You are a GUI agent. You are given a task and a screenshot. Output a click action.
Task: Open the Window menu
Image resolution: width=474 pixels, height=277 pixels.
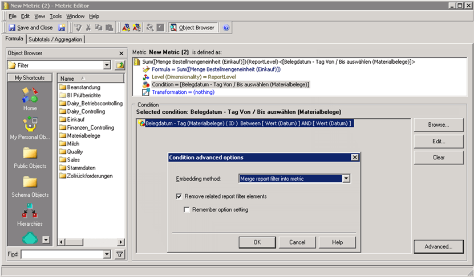[x=75, y=16]
